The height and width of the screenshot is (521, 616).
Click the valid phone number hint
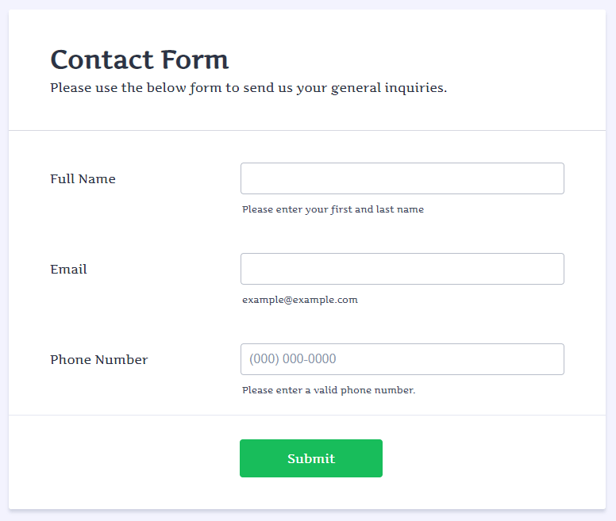pyautogui.click(x=328, y=390)
